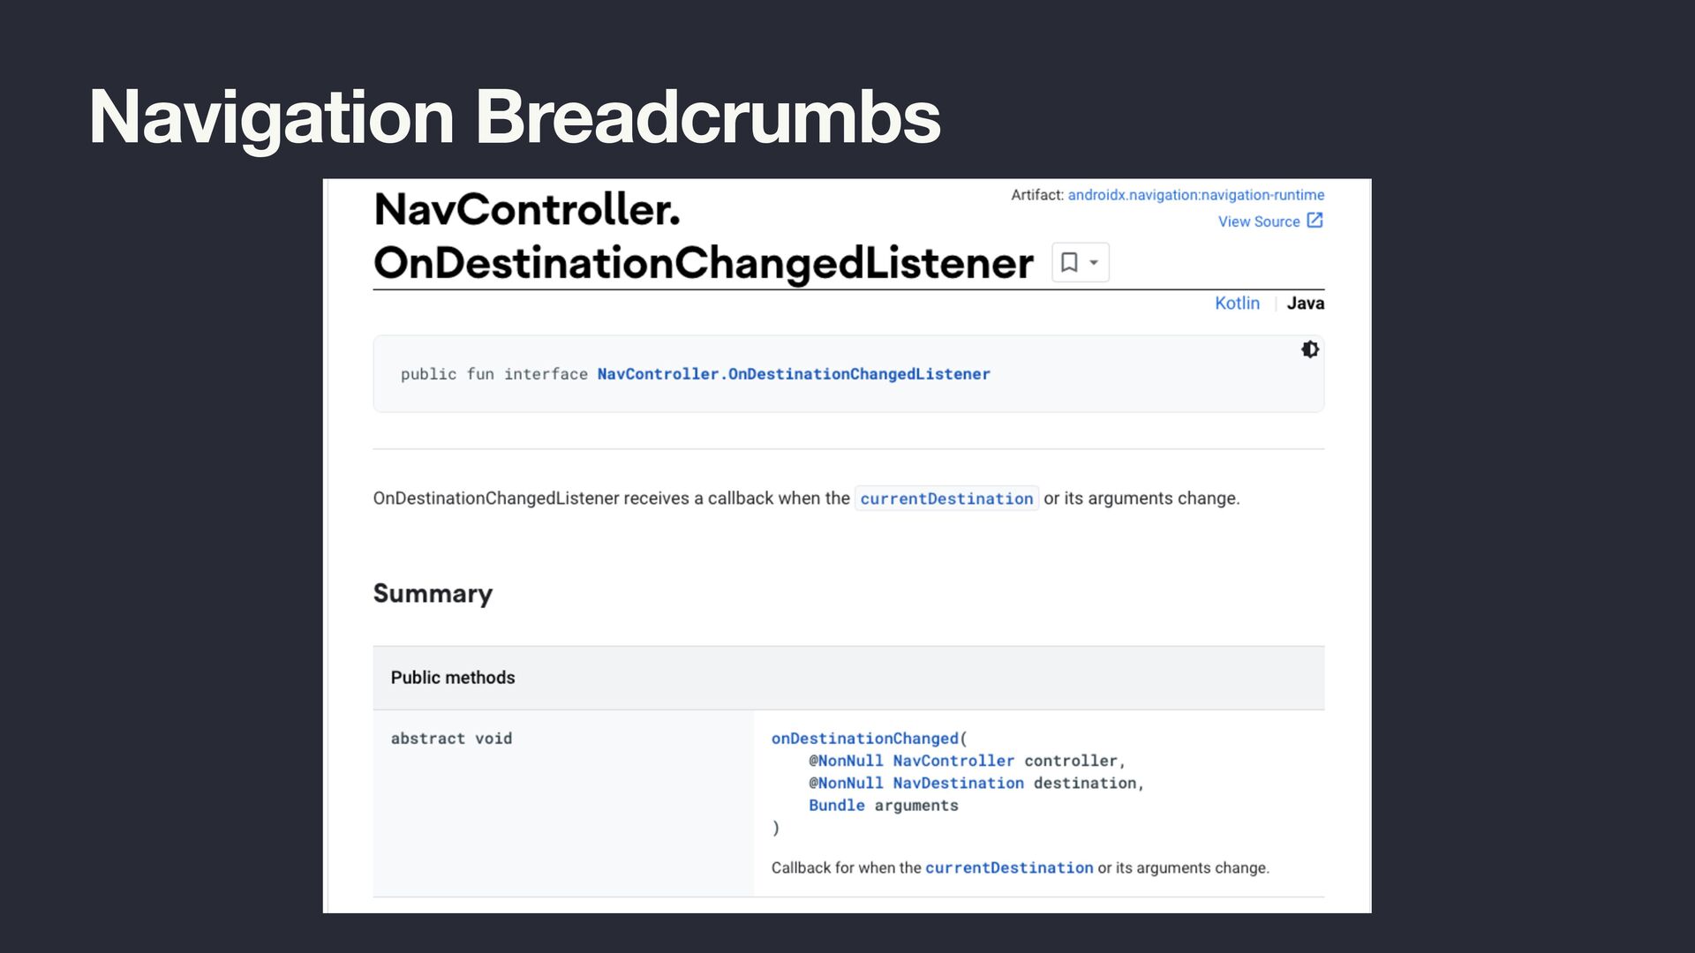Click the View Source external link icon
This screenshot has height=953, width=1695.
tap(1315, 221)
